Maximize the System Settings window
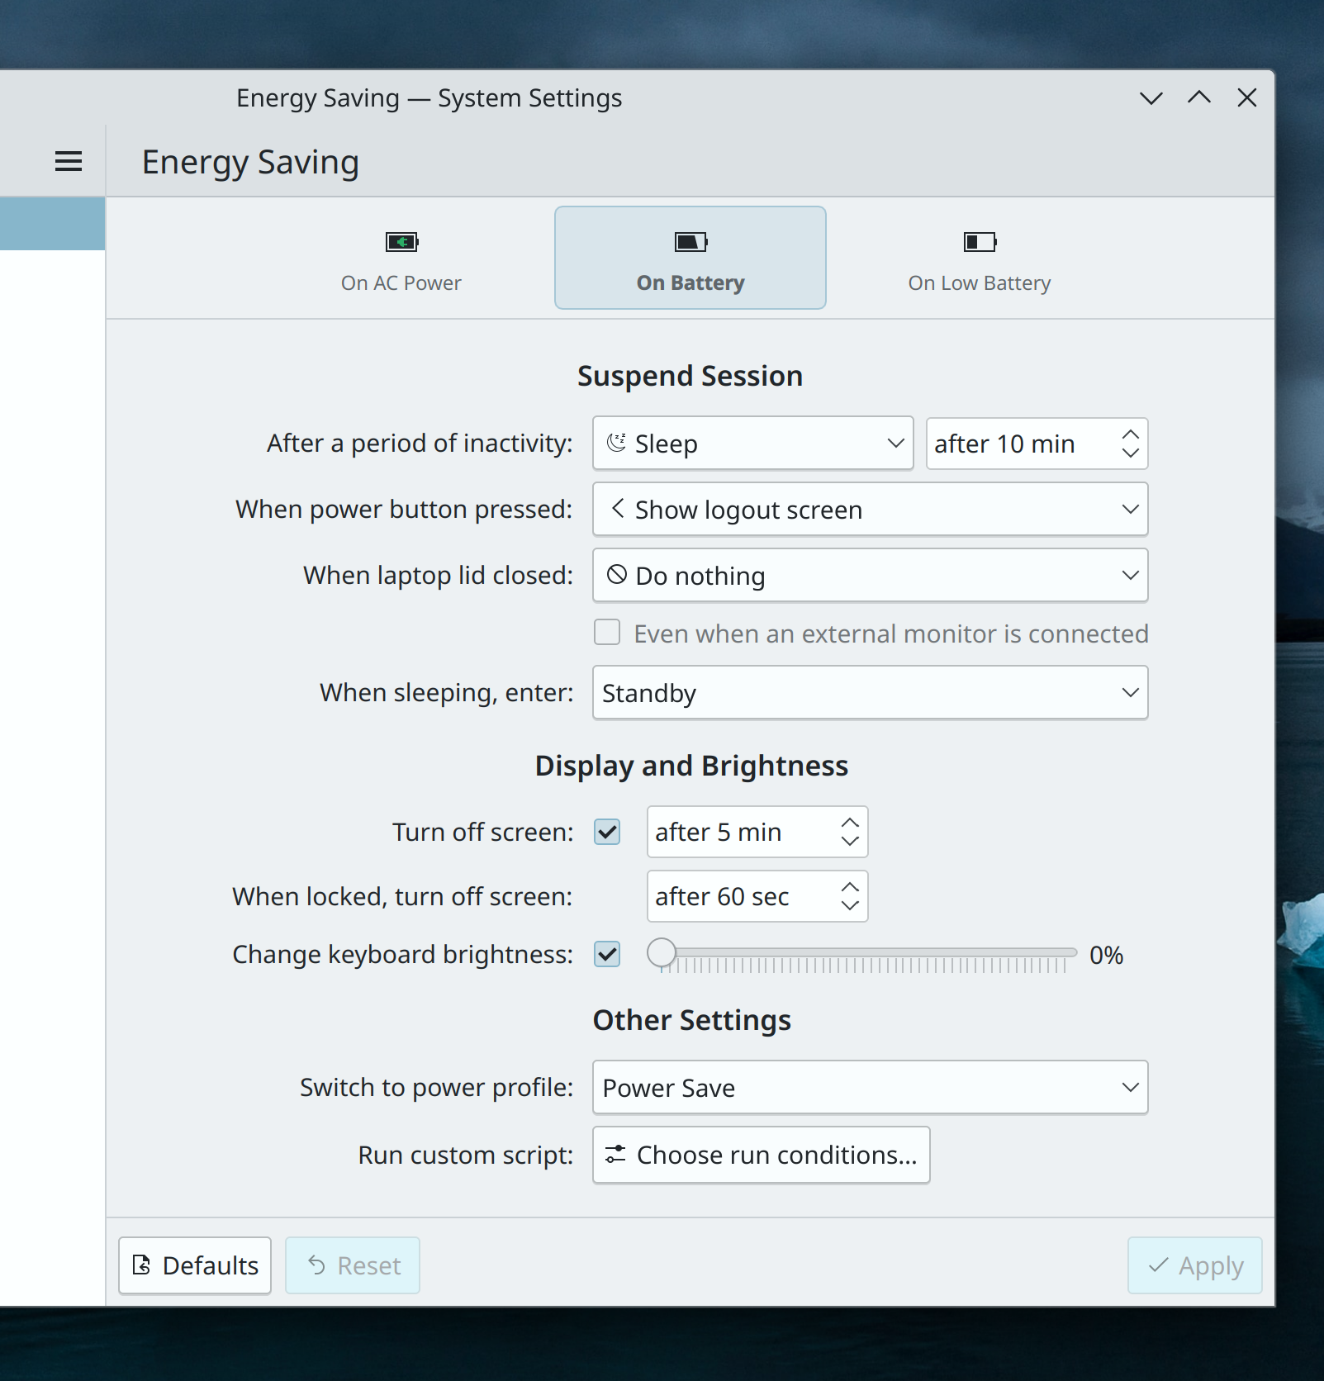Screen dimensions: 1324x1381 (x=1198, y=98)
